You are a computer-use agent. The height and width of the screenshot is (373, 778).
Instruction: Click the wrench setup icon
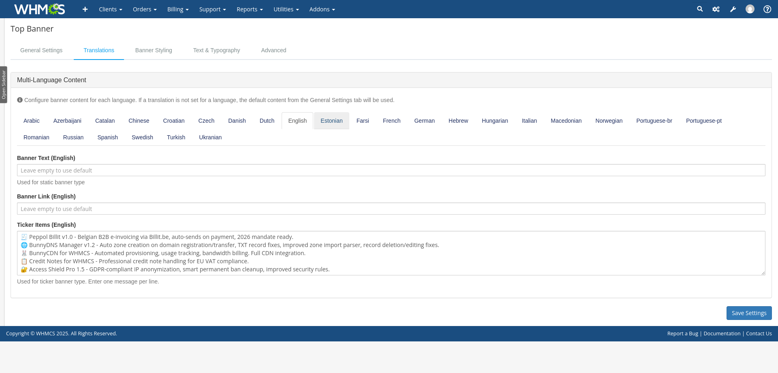point(733,9)
